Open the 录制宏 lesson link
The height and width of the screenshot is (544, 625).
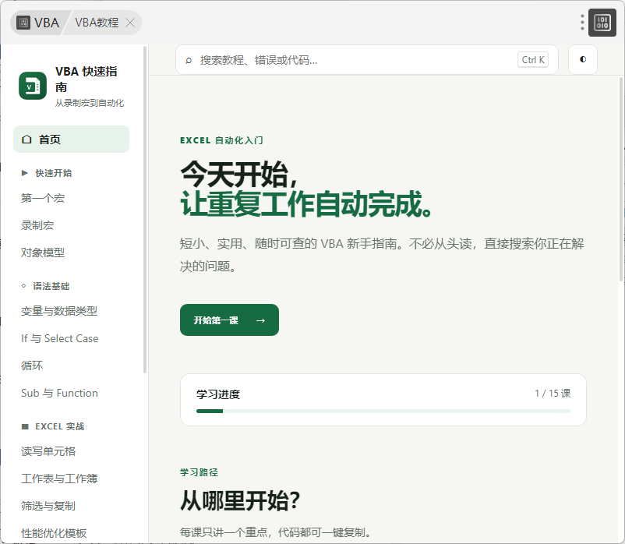[37, 225]
